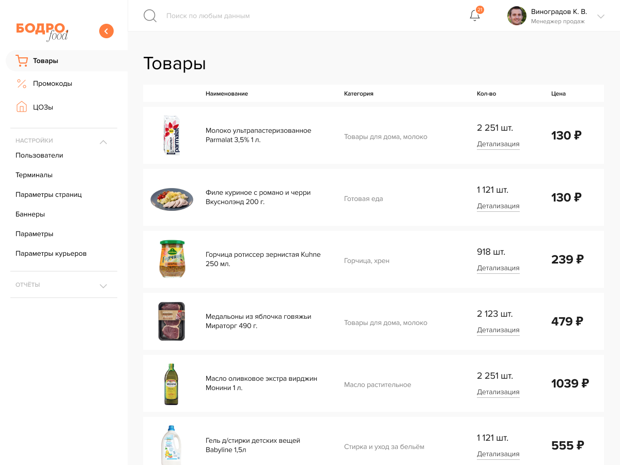Collapse sidebar with orange arrow button

click(106, 31)
